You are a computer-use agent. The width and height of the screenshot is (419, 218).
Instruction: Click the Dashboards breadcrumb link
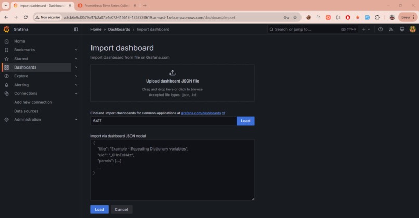[119, 29]
